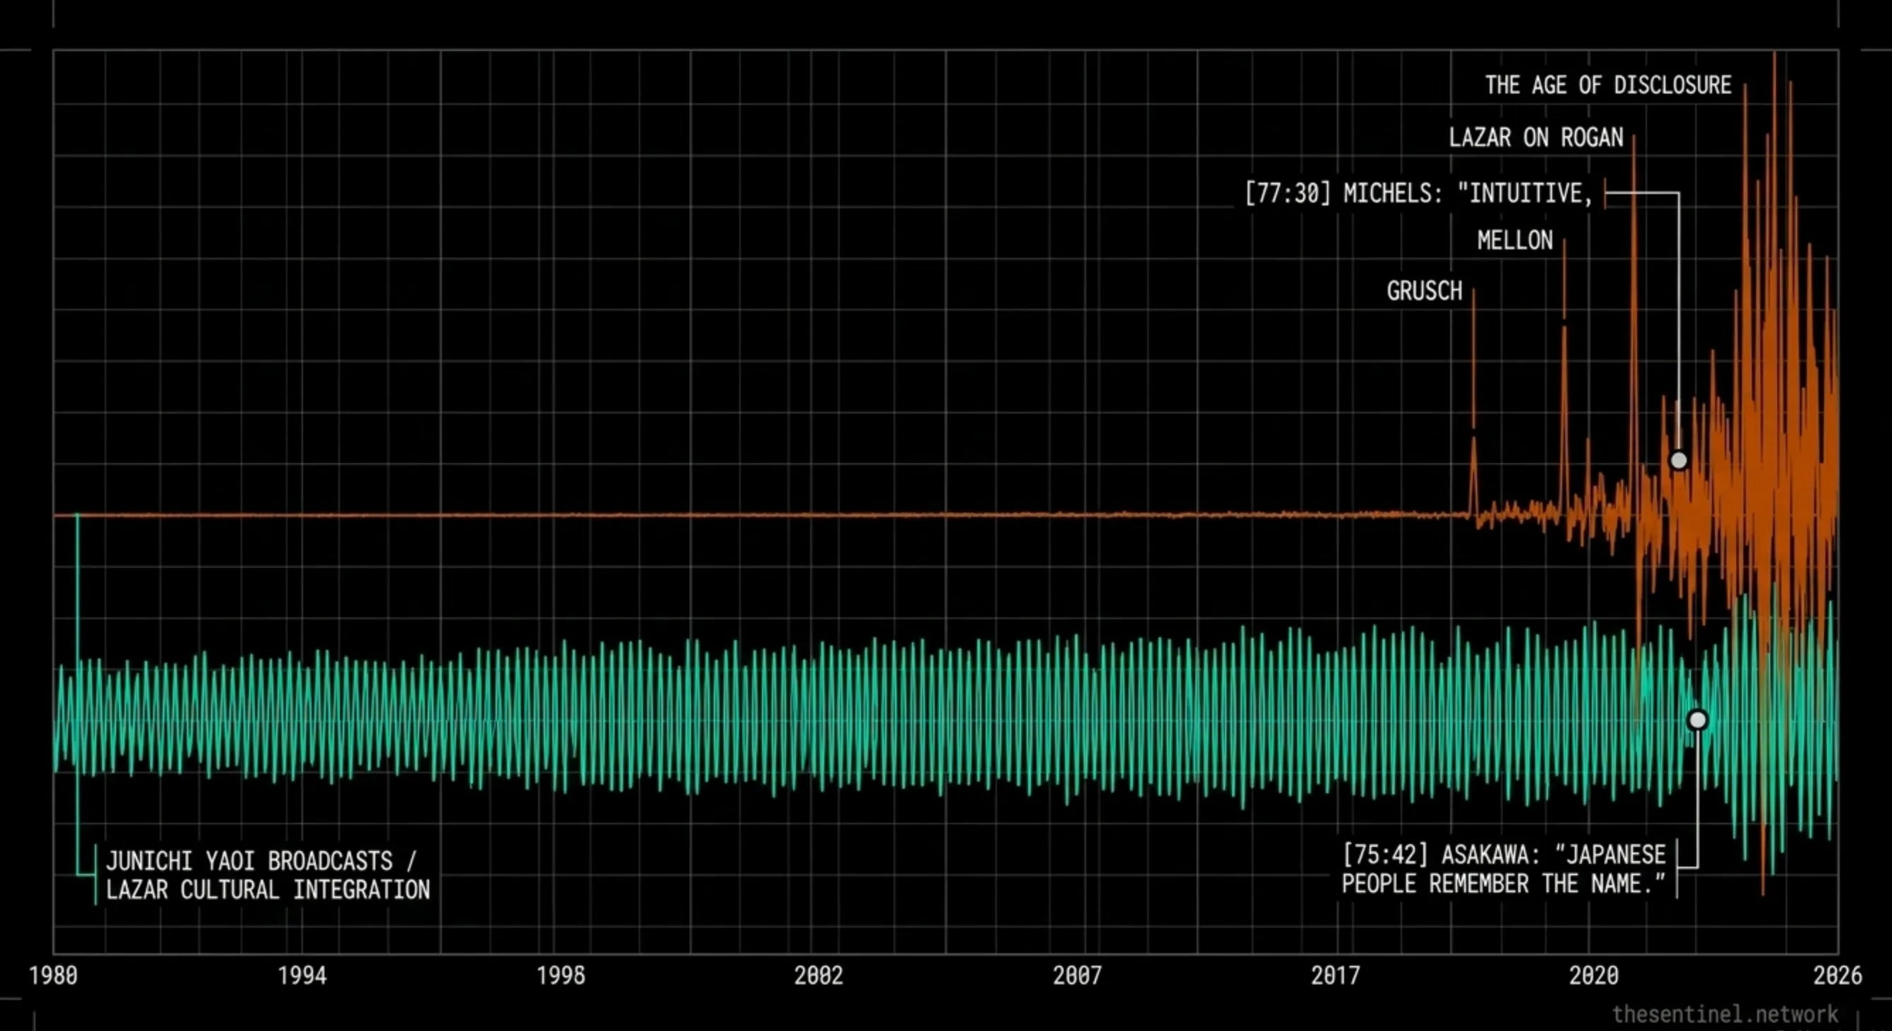Screen dimensions: 1892x1031
Task: Click the 2007 axis year label
Action: pos(1078,975)
